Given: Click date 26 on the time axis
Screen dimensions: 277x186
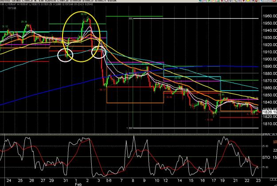Looking at the screenshot, I should [x=31, y=180].
